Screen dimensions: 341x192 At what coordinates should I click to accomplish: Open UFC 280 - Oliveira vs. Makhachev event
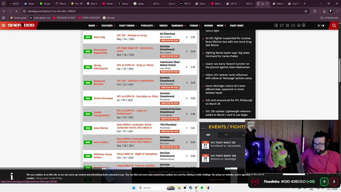pos(135,81)
